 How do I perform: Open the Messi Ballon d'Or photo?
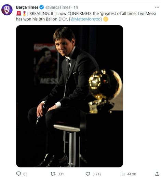69,96
